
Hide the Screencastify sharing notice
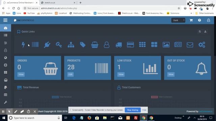coord(144,110)
